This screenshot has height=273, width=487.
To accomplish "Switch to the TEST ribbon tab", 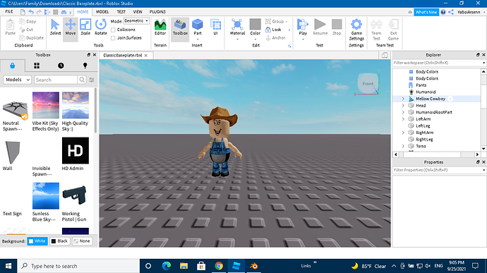I will (121, 12).
